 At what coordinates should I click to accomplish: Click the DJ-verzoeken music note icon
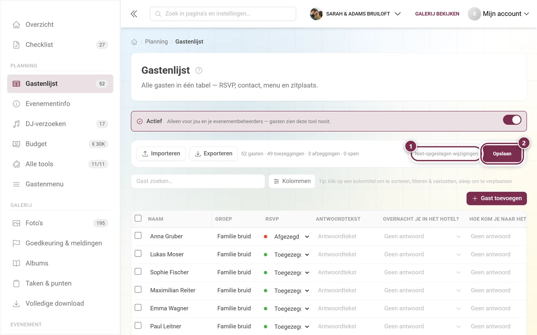point(16,124)
